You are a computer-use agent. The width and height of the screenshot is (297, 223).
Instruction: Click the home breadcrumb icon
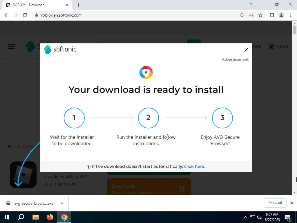pos(9,146)
